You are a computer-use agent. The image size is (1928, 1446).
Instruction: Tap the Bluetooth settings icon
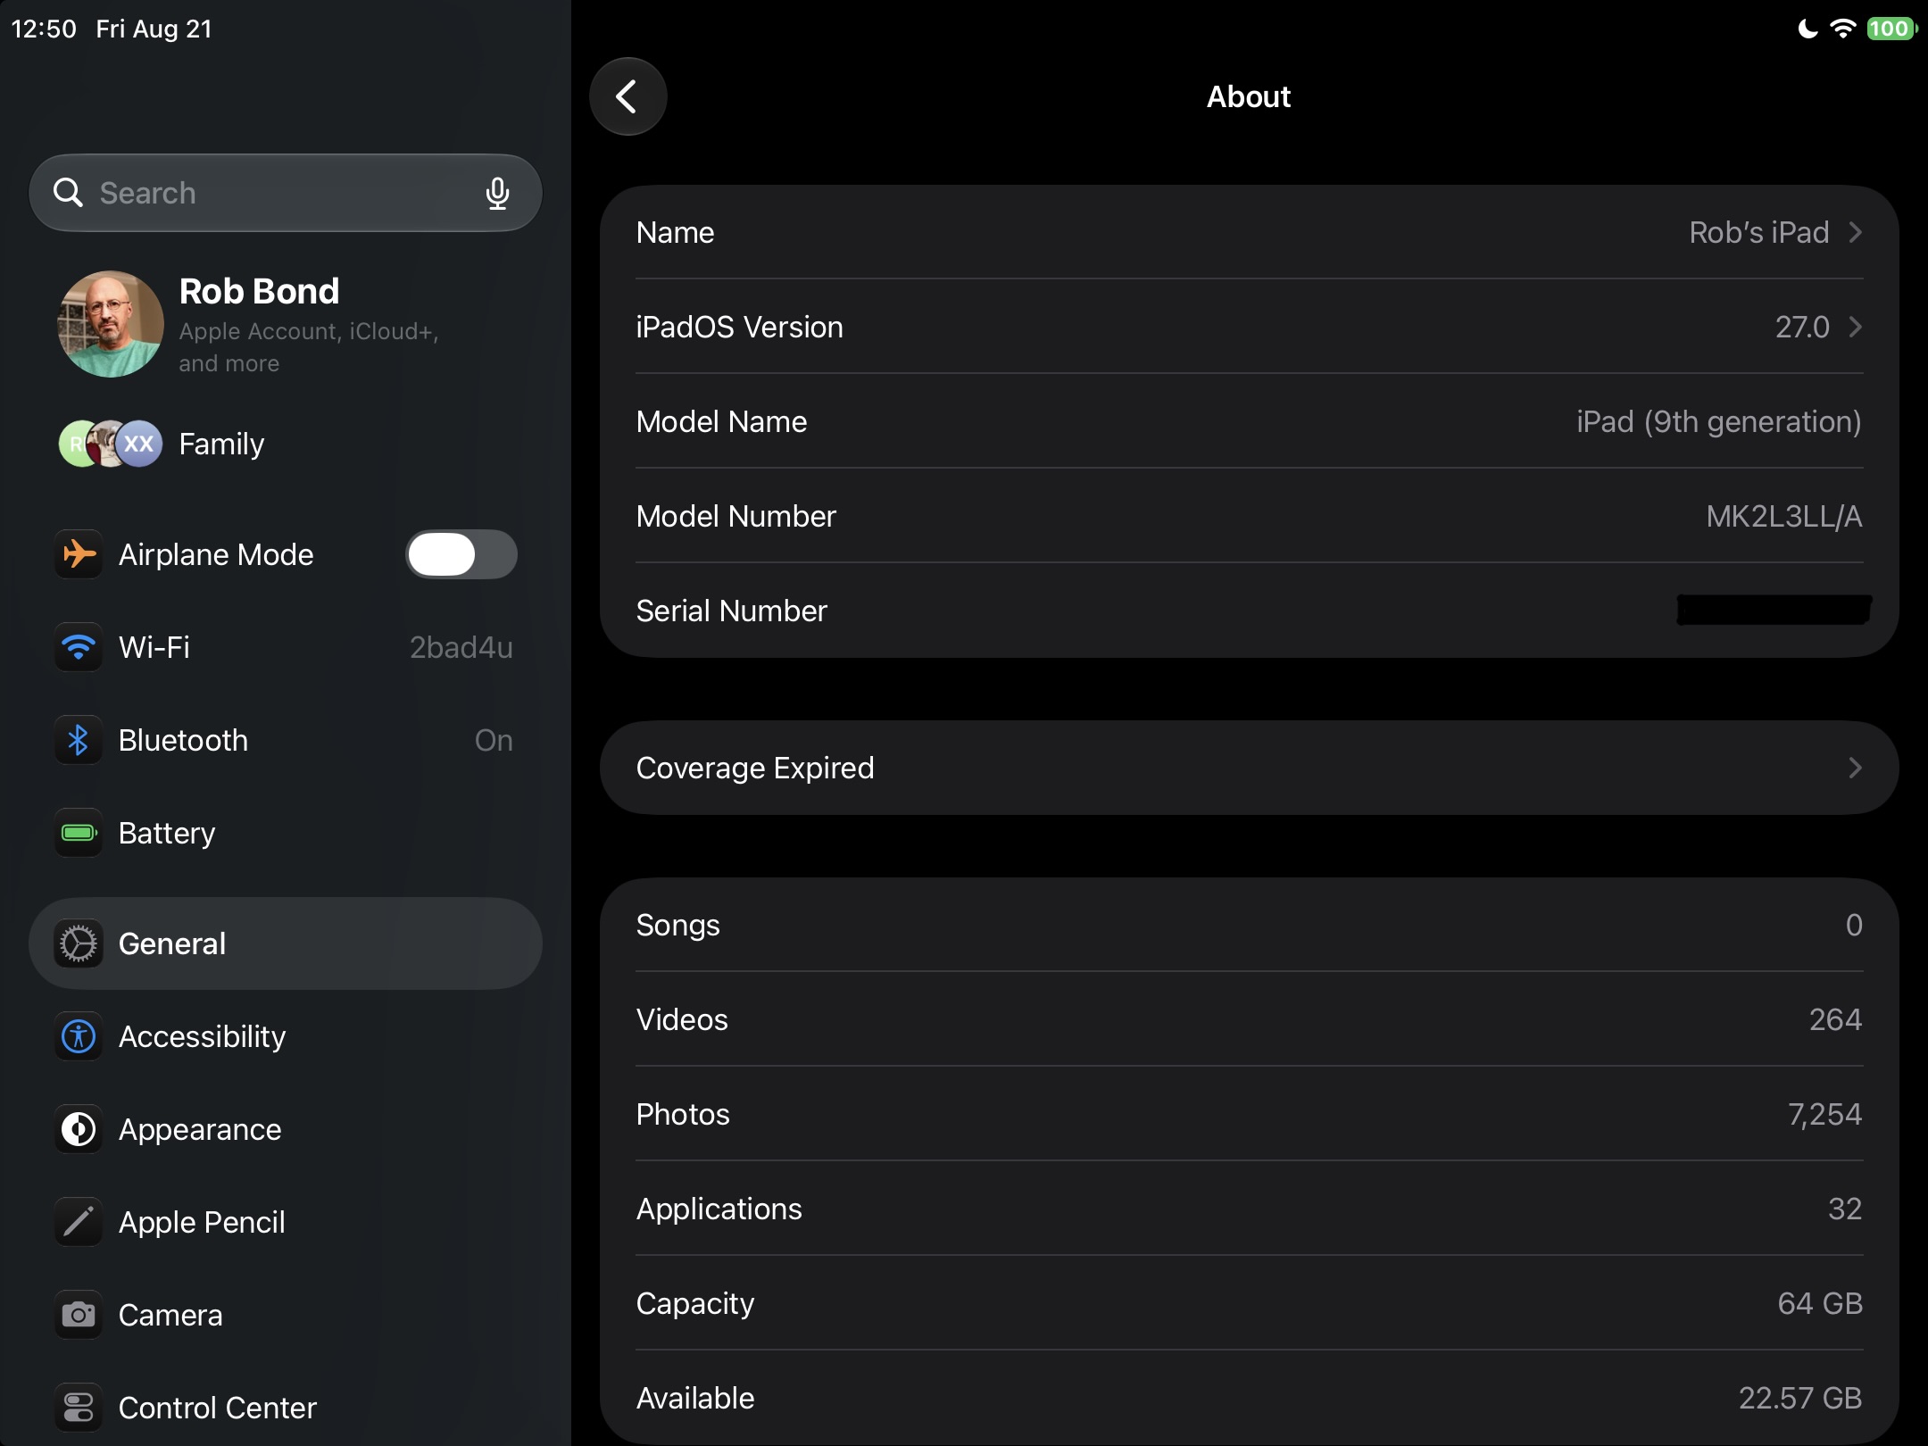[x=79, y=740]
